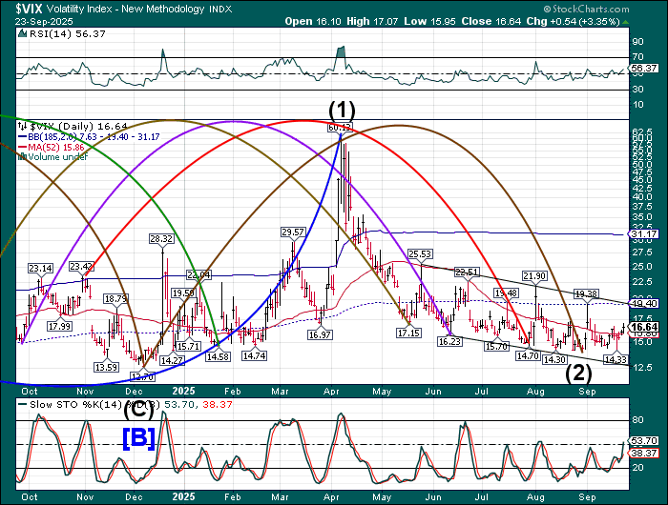Click the 56.37 RSI value tag
Image resolution: width=668 pixels, height=505 pixels.
(x=646, y=69)
